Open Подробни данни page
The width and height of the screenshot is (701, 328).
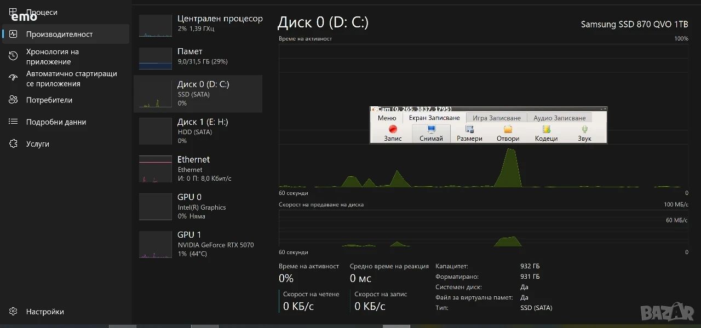[66, 122]
